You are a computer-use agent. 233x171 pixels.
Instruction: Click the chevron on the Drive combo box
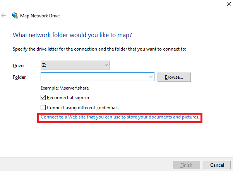(106, 65)
